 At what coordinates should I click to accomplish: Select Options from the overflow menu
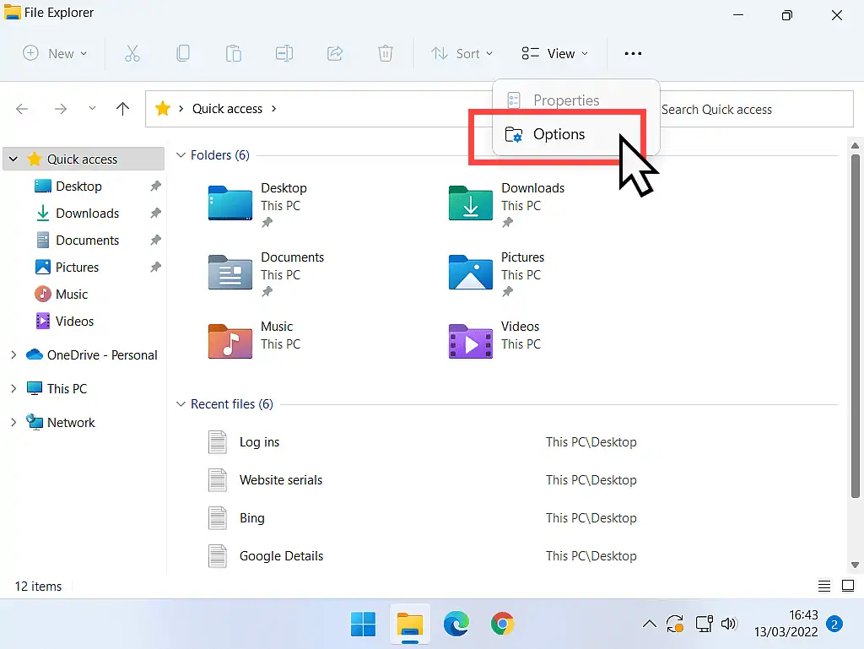[559, 134]
